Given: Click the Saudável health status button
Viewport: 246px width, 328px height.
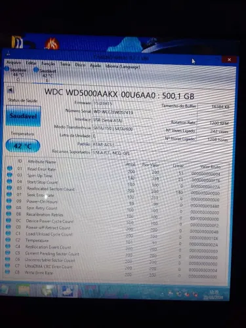Looking at the screenshot, I should (23, 116).
